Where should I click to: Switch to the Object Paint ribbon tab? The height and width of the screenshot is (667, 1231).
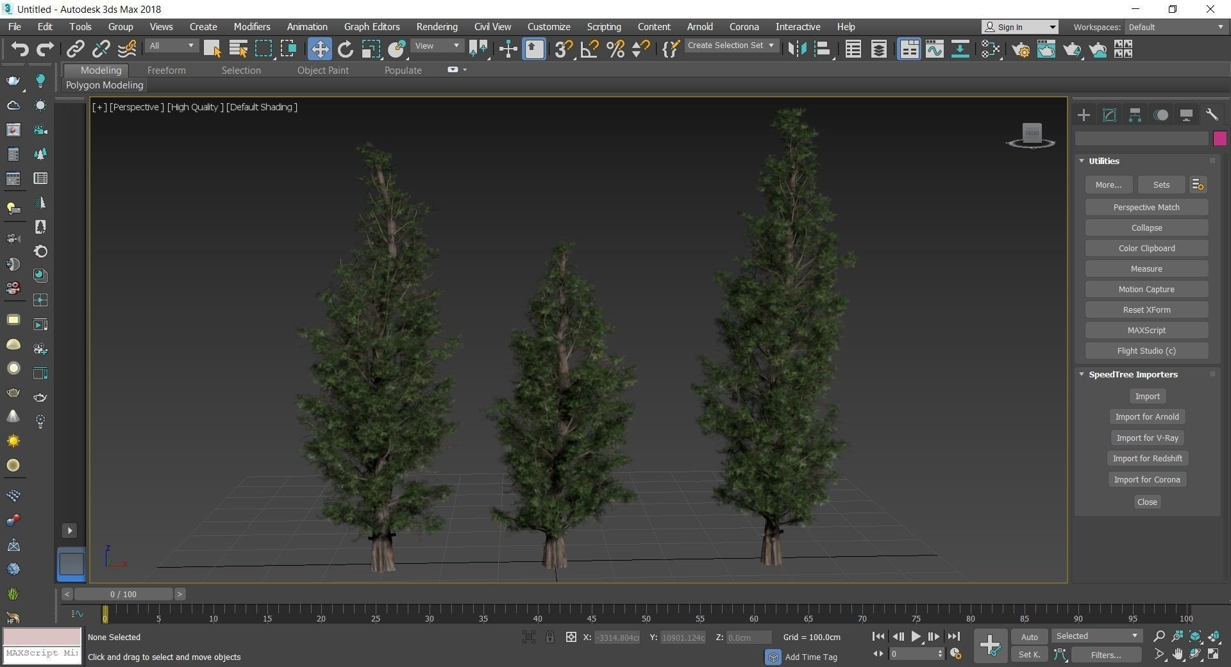click(x=322, y=70)
